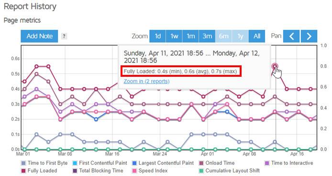This screenshot has height=176, width=332.
Task: Click the Cumulative Layout Shift legend label
Action: point(232,171)
